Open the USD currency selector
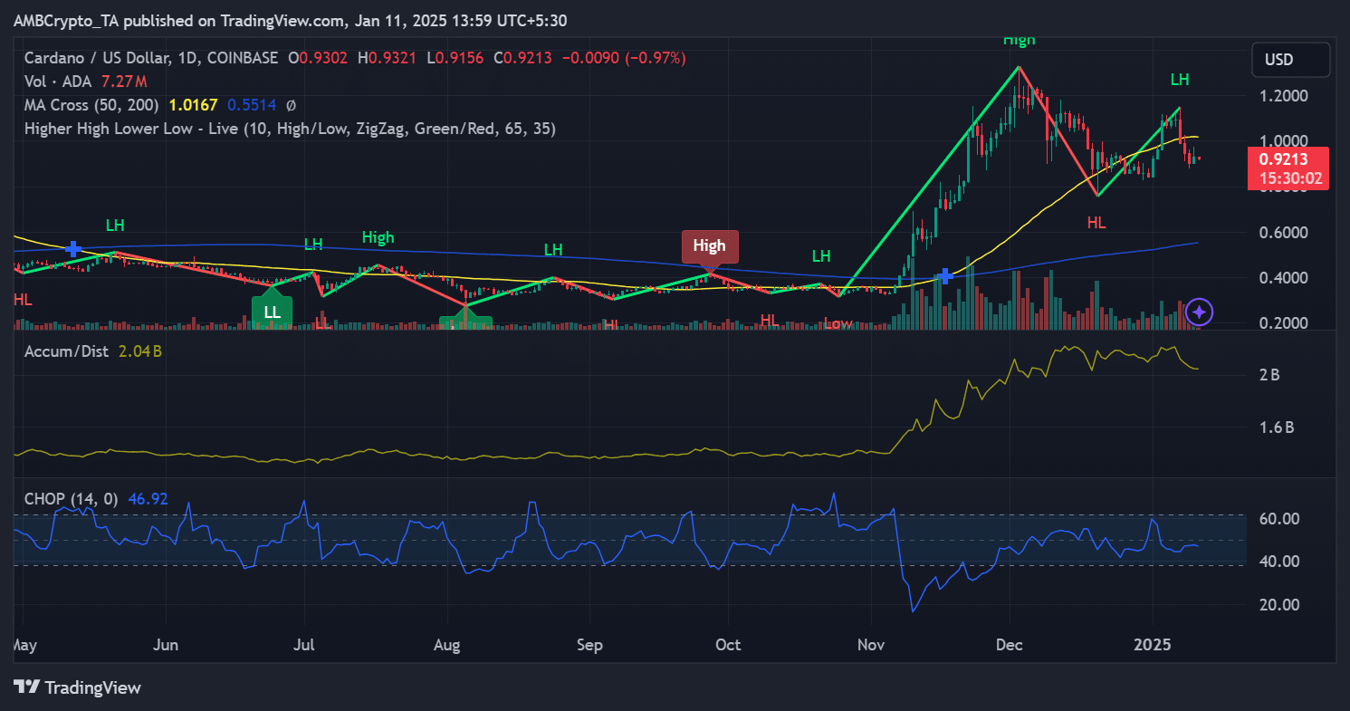 [1290, 60]
